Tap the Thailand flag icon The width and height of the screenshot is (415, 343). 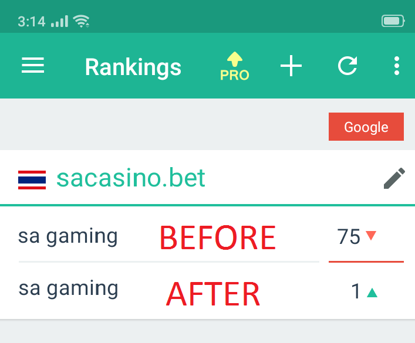pyautogui.click(x=32, y=179)
